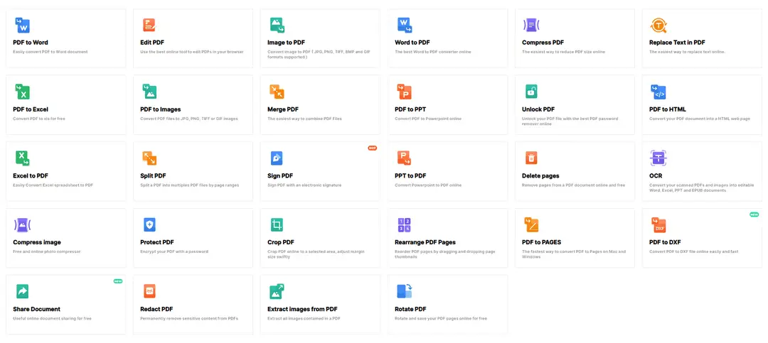The image size is (768, 343).
Task: Select the Sign PDF title
Action: (x=280, y=175)
